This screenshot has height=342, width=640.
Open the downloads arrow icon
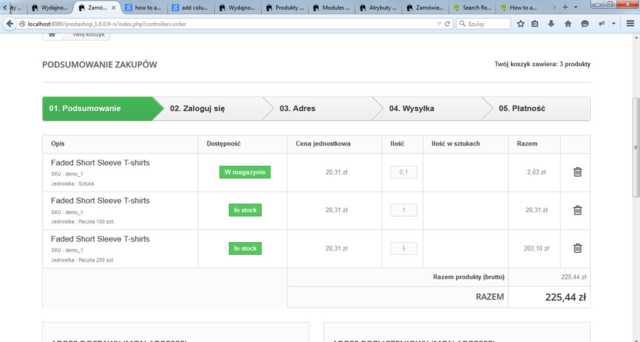tap(551, 24)
